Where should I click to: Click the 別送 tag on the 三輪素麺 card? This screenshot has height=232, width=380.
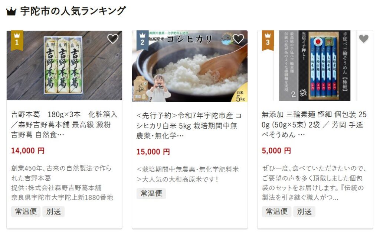(x=304, y=212)
